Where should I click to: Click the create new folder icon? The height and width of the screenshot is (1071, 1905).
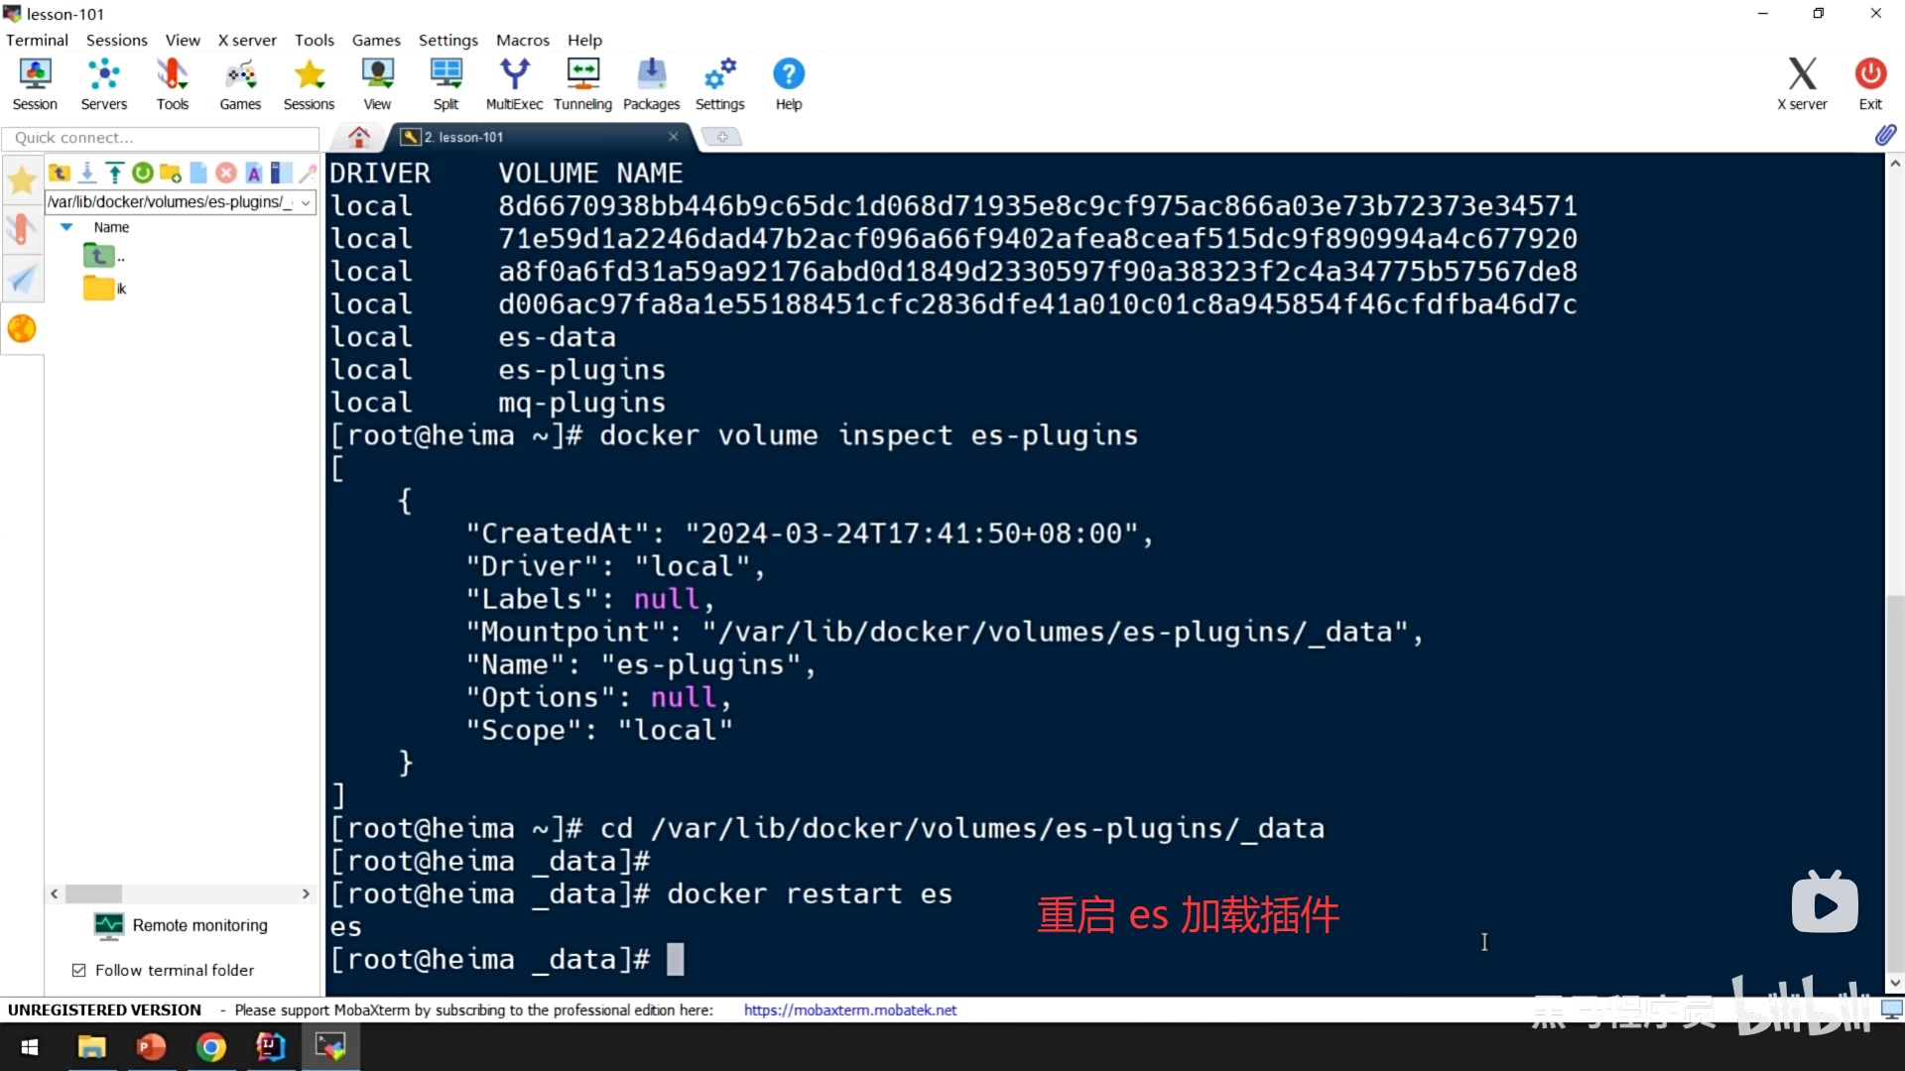(x=171, y=174)
